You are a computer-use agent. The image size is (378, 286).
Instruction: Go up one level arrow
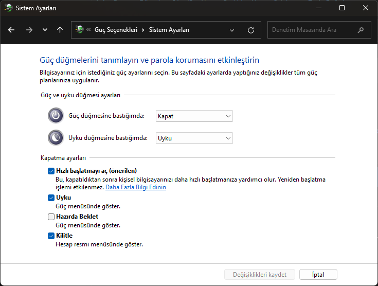coord(60,30)
